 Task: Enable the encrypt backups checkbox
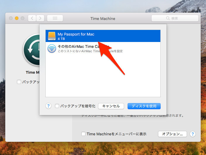click(x=57, y=106)
